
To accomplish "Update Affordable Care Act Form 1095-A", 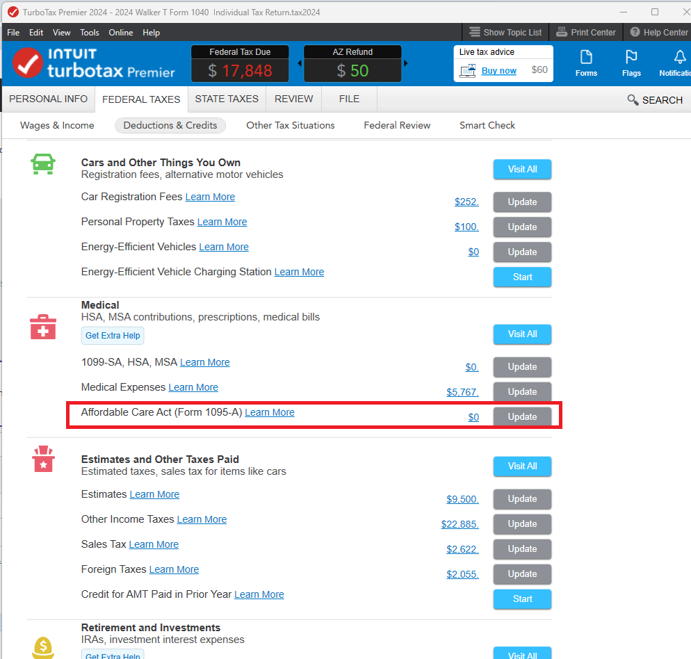I will [x=522, y=416].
